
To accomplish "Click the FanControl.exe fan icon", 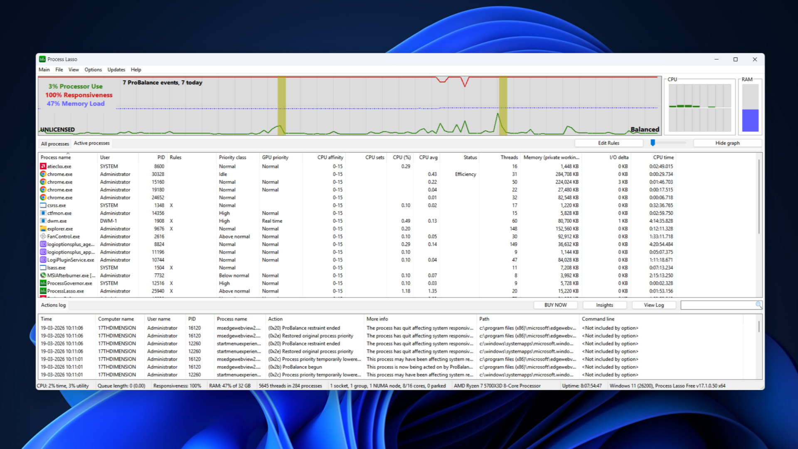I will (x=43, y=237).
